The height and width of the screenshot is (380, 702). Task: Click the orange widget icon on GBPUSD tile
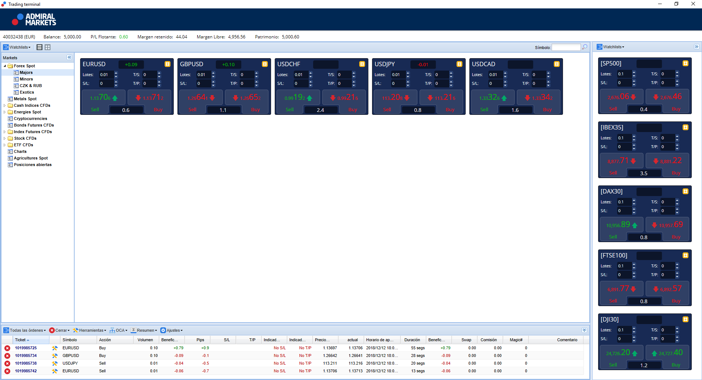pos(265,64)
